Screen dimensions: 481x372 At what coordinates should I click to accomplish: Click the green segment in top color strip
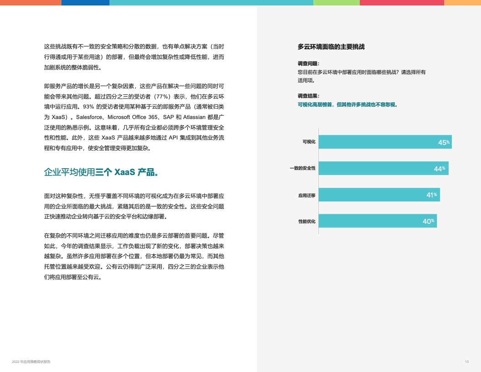(336, 3)
